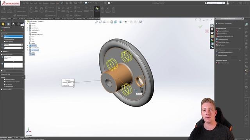The width and height of the screenshot is (250, 140).
Task: Open the View Orientation cube icon
Action: [x=116, y=22]
